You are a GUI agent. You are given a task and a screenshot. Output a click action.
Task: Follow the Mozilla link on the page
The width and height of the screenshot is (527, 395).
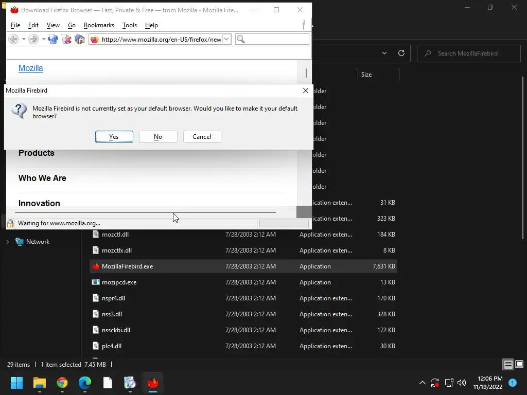pos(30,68)
